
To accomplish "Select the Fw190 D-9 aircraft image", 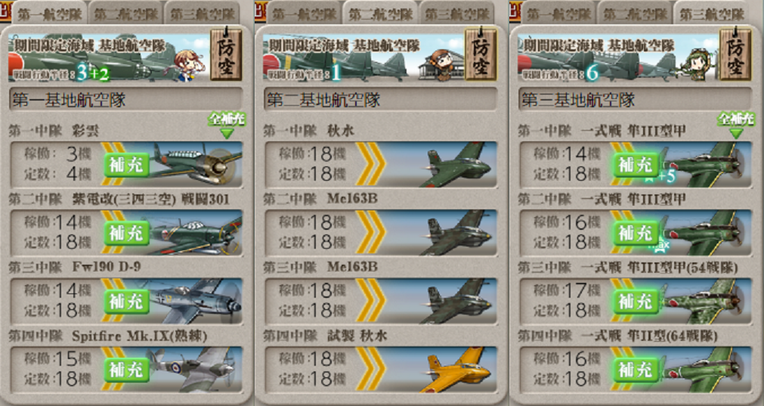I will tap(195, 301).
